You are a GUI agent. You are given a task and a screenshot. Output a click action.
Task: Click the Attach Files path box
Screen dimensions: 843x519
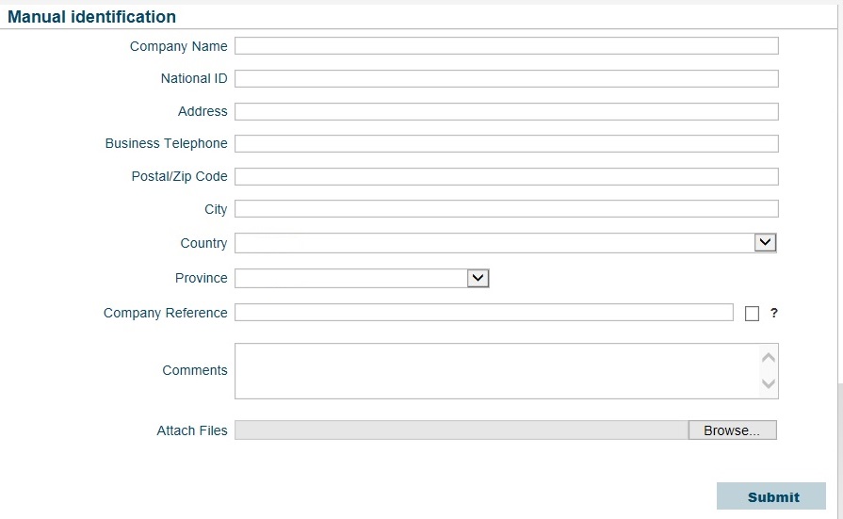pos(462,430)
